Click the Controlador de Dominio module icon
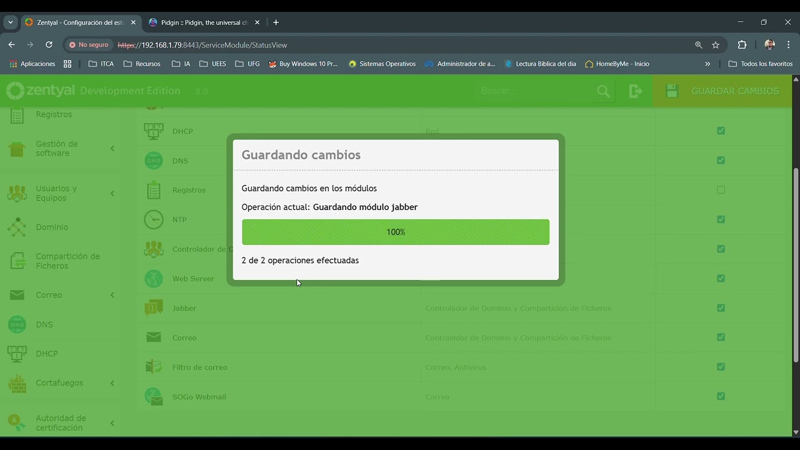The image size is (800, 450). 154,249
